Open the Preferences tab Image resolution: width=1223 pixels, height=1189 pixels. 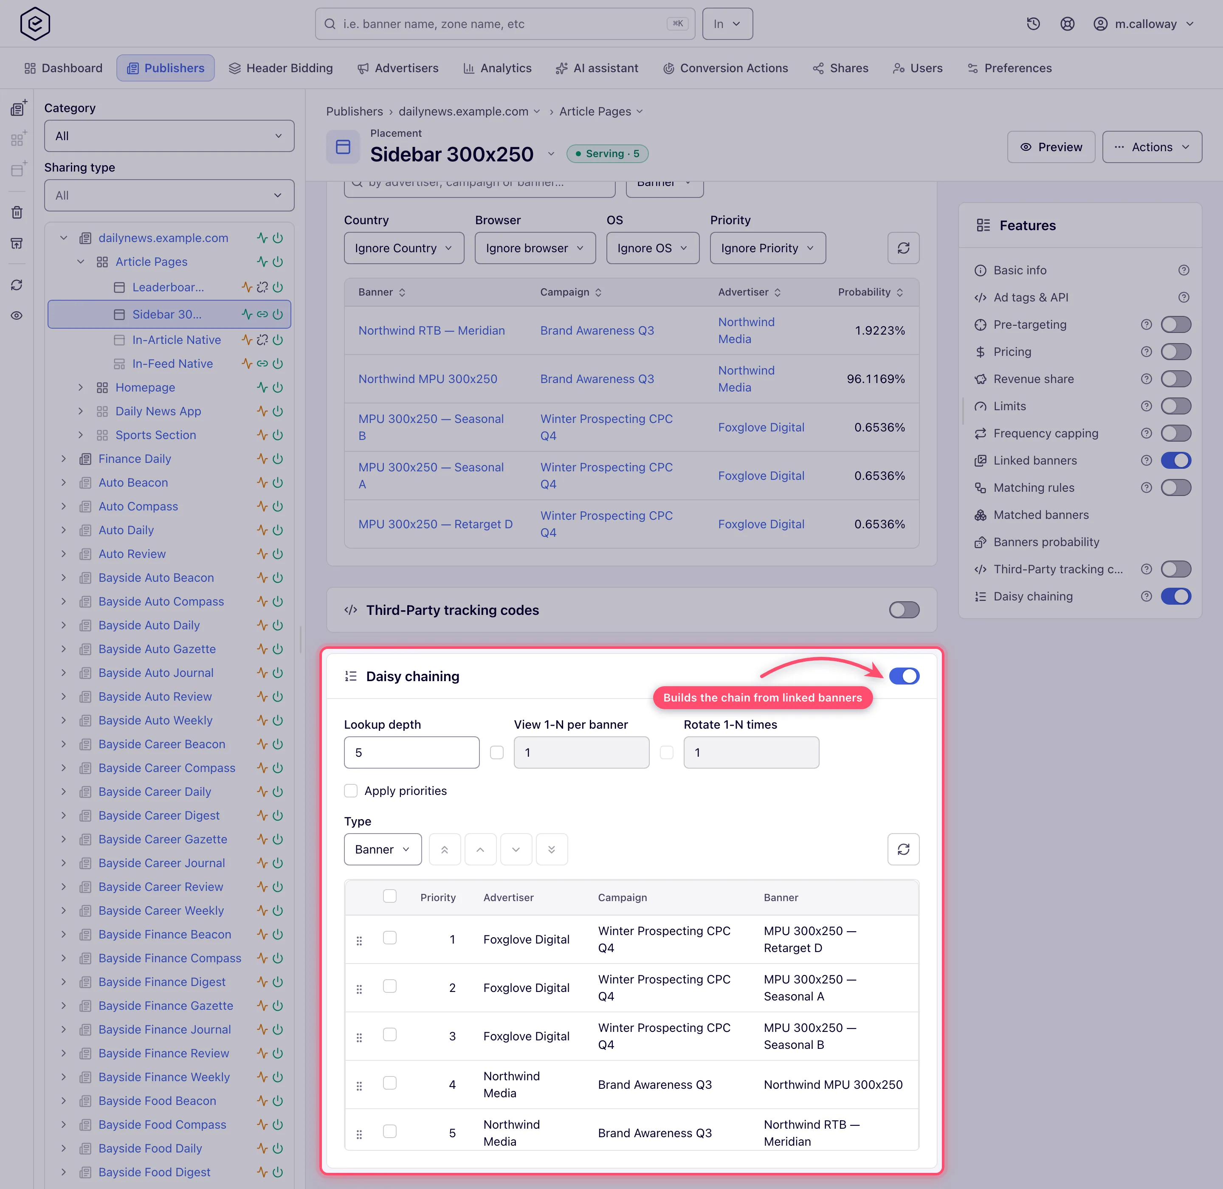[x=1009, y=68]
